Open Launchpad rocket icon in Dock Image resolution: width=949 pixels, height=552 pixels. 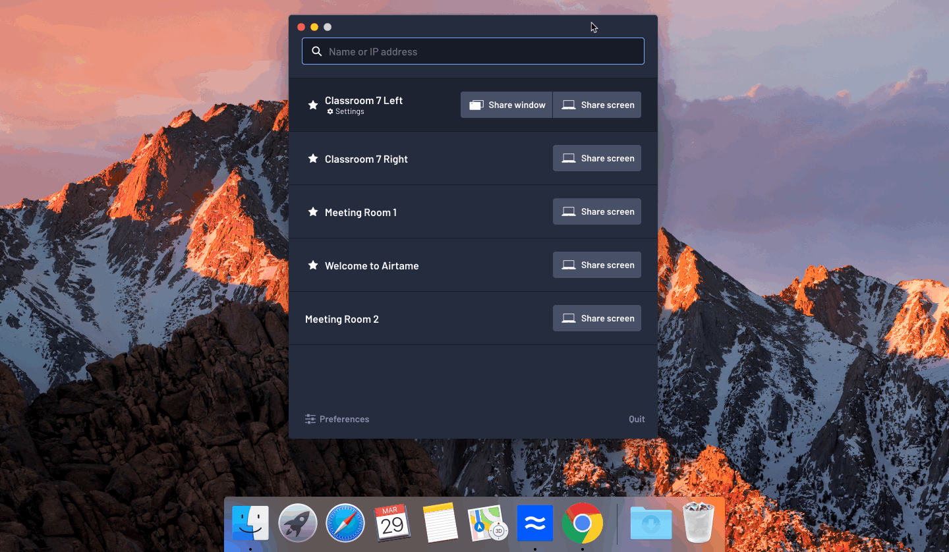298,523
